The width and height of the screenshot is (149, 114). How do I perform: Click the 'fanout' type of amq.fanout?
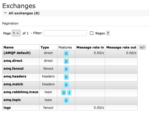tap(48, 69)
